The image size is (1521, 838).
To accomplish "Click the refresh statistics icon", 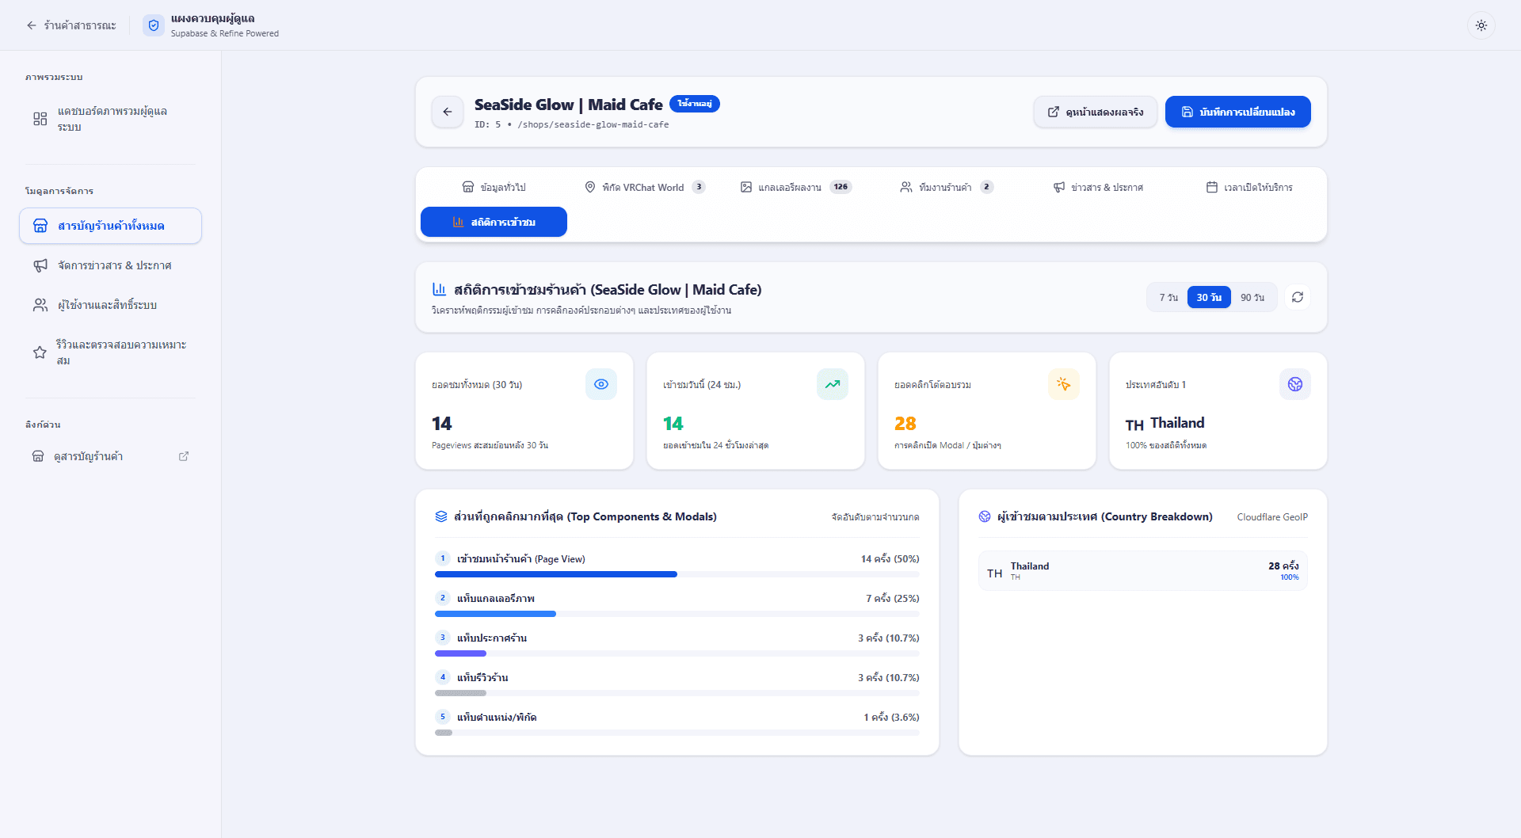I will [x=1297, y=297].
